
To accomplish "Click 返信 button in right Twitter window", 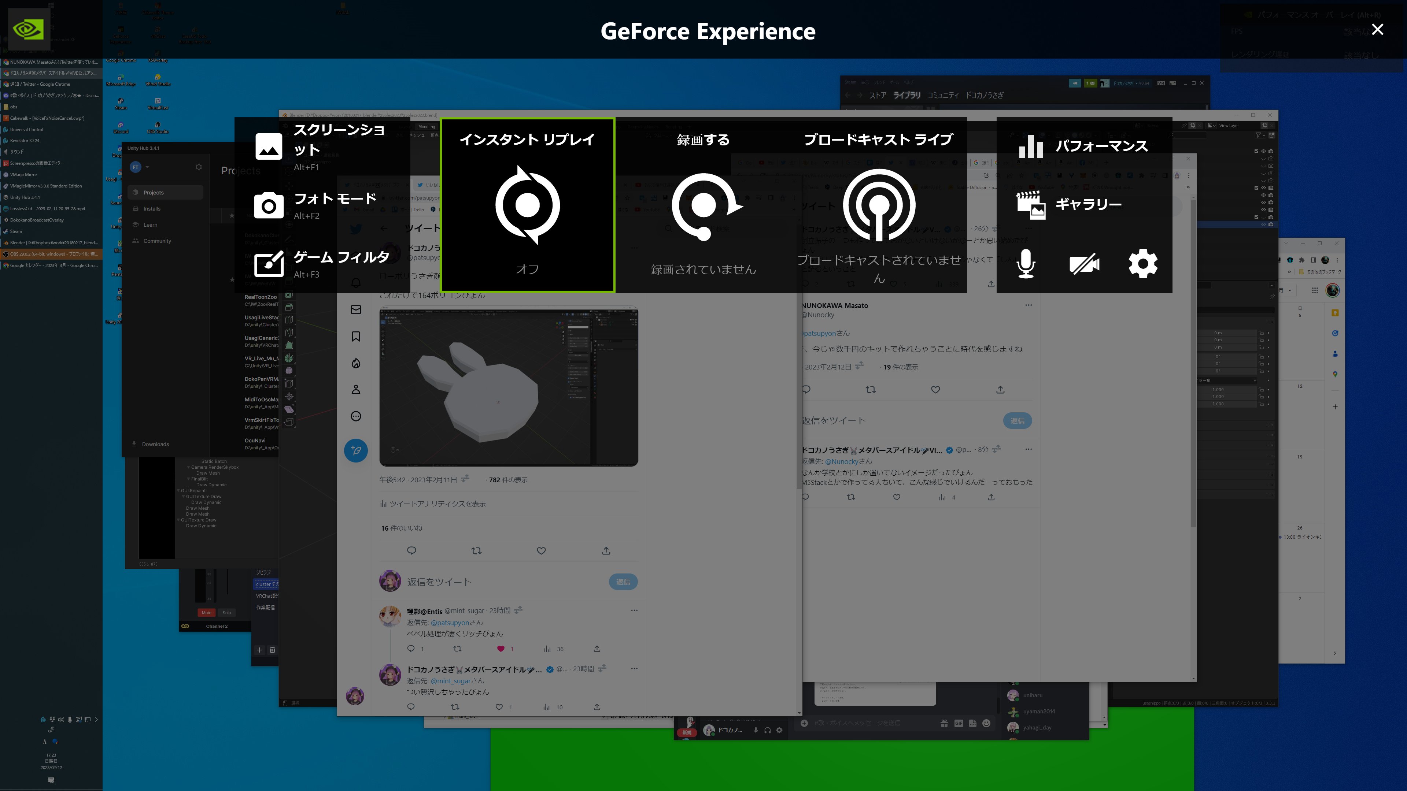I will (1018, 420).
